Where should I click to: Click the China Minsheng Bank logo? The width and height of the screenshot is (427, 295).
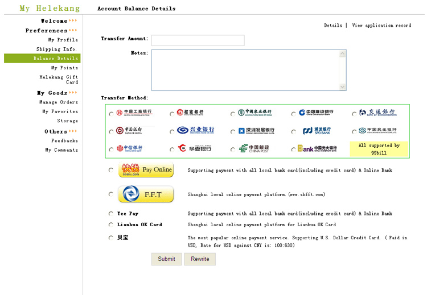coord(377,131)
